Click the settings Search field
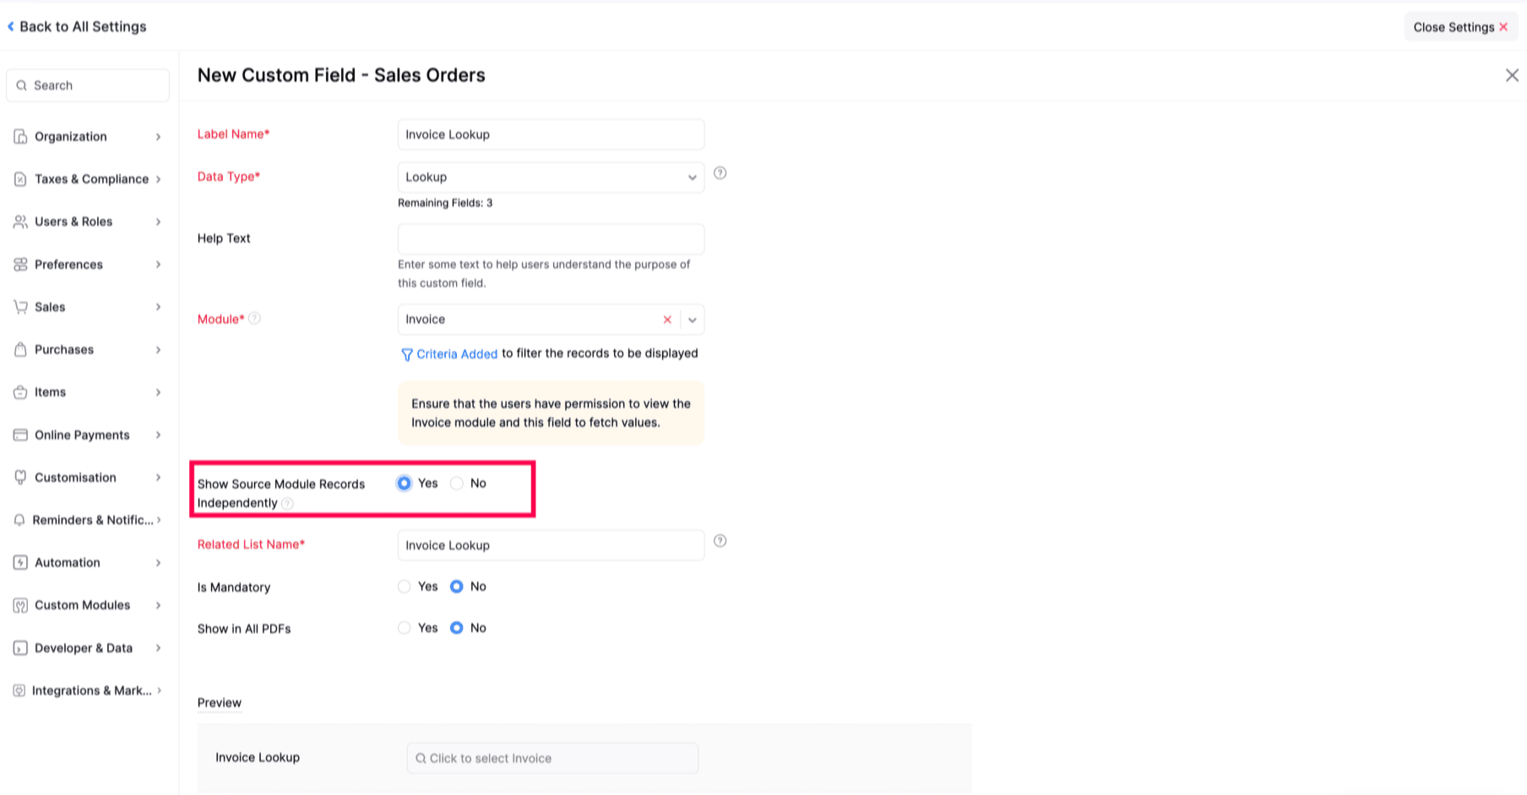 pyautogui.click(x=88, y=85)
